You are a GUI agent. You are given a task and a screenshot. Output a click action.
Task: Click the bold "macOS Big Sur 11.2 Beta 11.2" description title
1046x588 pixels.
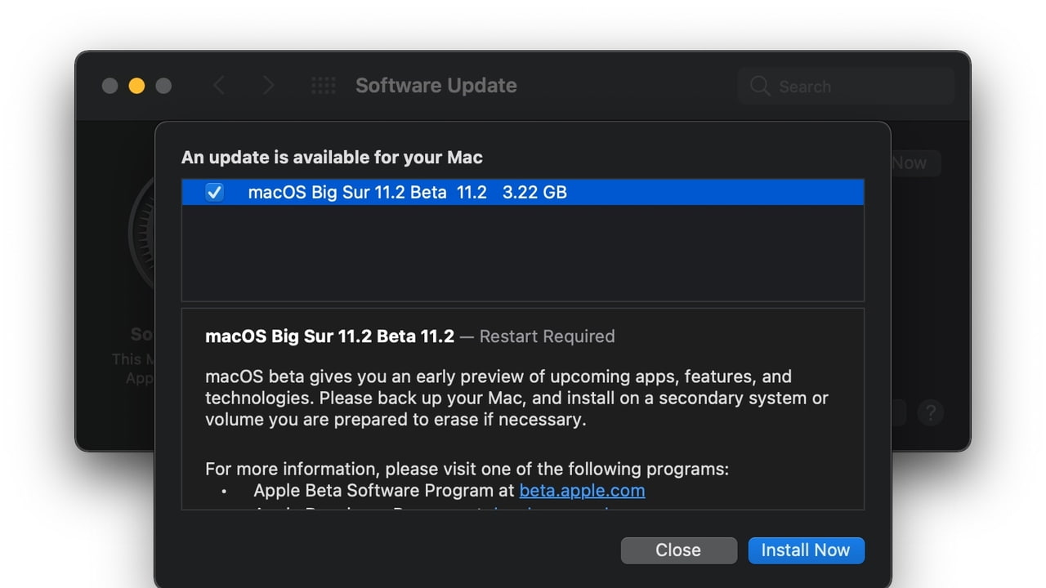point(329,336)
